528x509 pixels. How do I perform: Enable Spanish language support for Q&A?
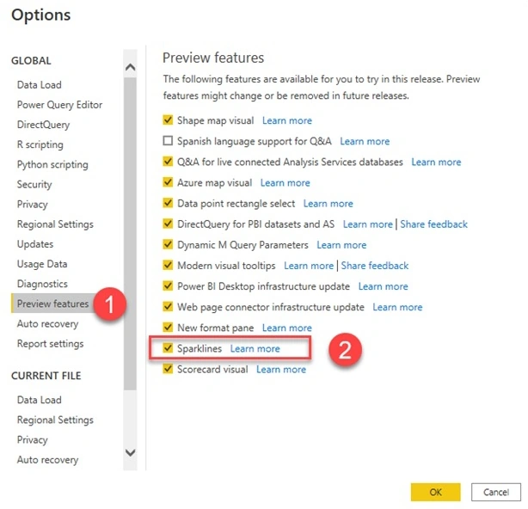[168, 141]
